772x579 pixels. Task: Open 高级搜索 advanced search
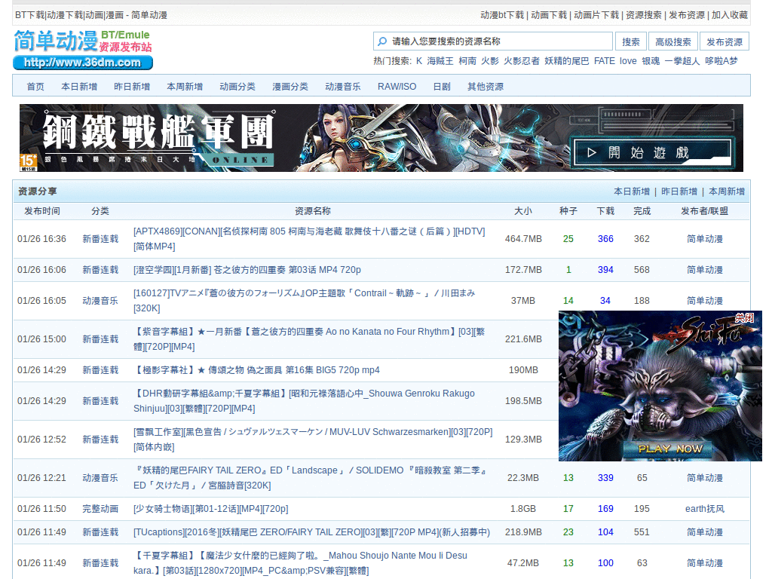click(672, 41)
